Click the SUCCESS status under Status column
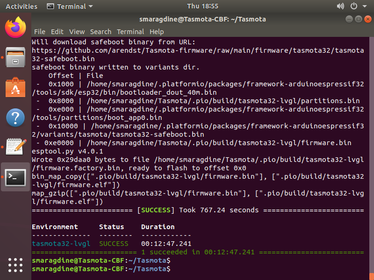Screen dimensions: 374x280 point(114,244)
